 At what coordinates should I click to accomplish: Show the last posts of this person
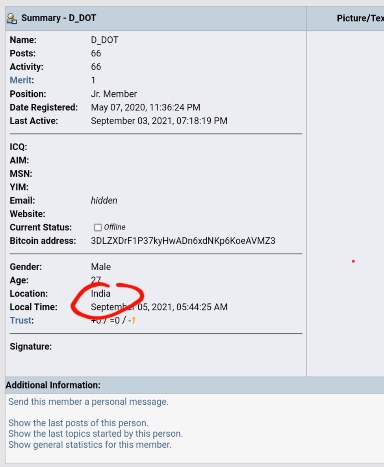(78, 423)
